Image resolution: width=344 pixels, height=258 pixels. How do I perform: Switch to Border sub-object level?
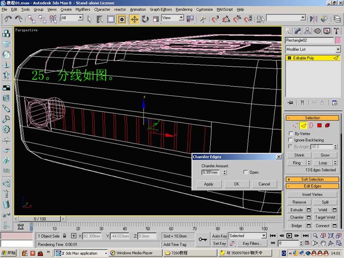(x=311, y=125)
